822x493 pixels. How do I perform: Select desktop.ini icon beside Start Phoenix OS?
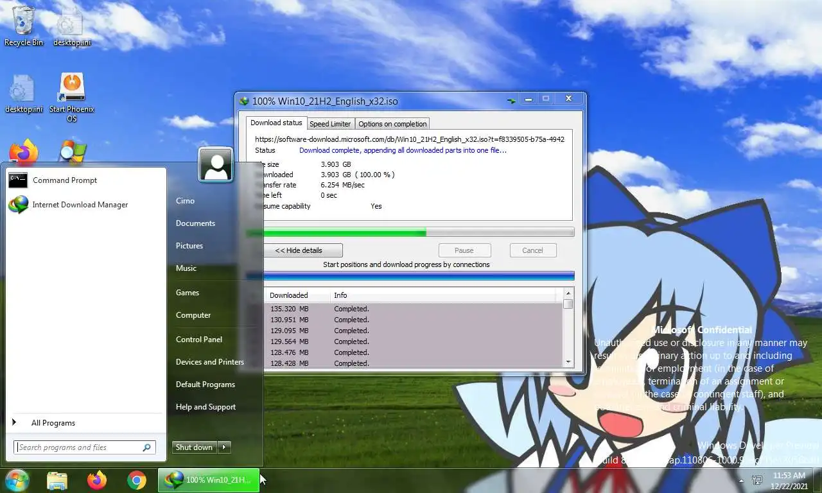pyautogui.click(x=24, y=94)
